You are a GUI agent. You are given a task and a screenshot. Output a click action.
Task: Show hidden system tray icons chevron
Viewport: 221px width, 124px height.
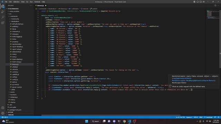click(197, 121)
